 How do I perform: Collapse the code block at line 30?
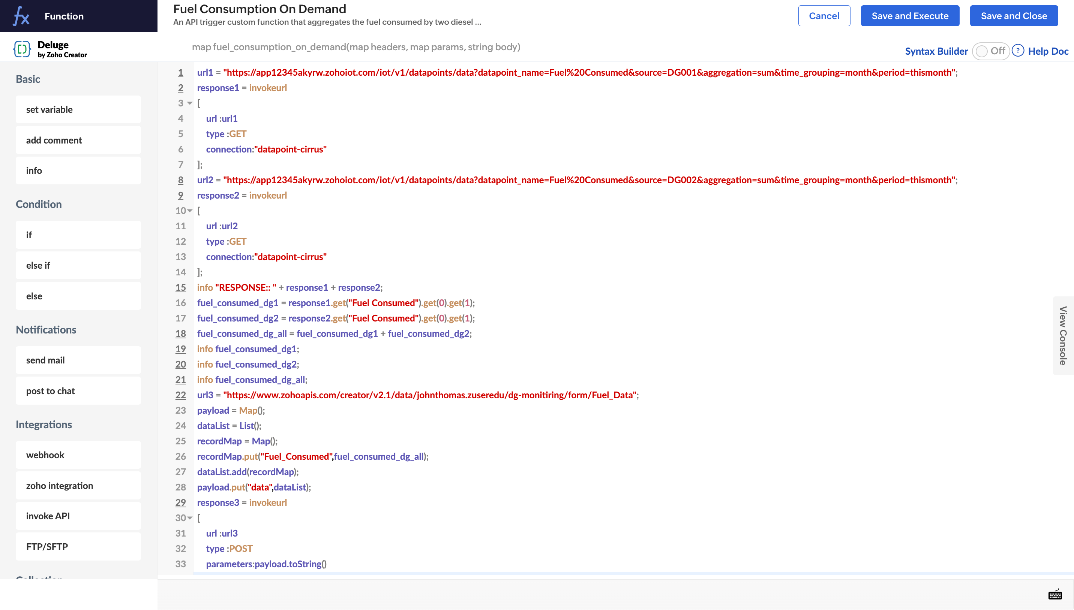pos(190,518)
